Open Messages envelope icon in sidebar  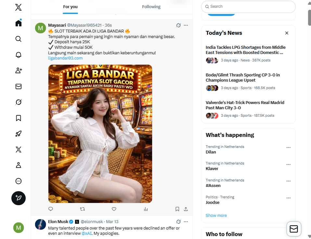pyautogui.click(x=19, y=86)
